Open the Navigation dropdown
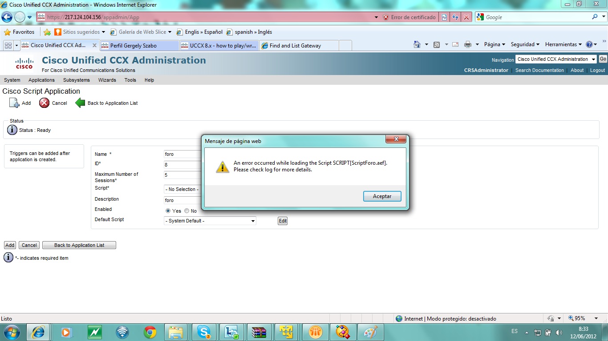 click(x=556, y=59)
